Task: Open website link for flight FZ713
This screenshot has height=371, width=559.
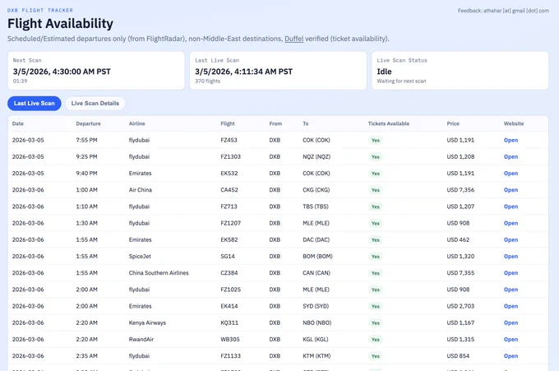Action: pyautogui.click(x=510, y=206)
